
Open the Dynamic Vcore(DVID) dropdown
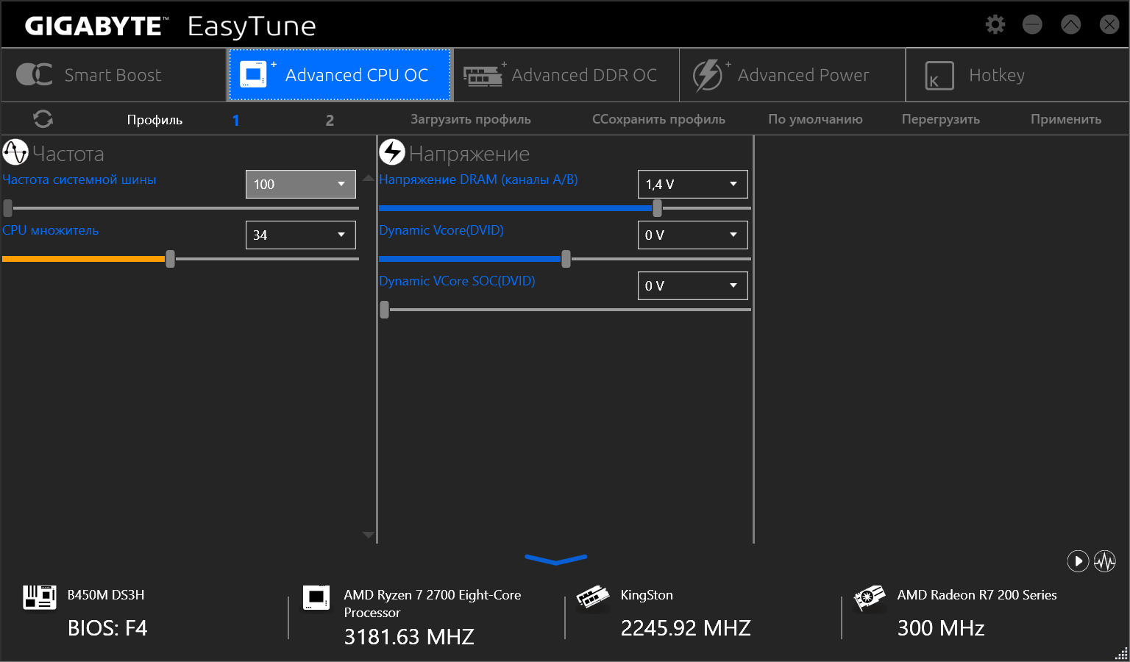(692, 235)
